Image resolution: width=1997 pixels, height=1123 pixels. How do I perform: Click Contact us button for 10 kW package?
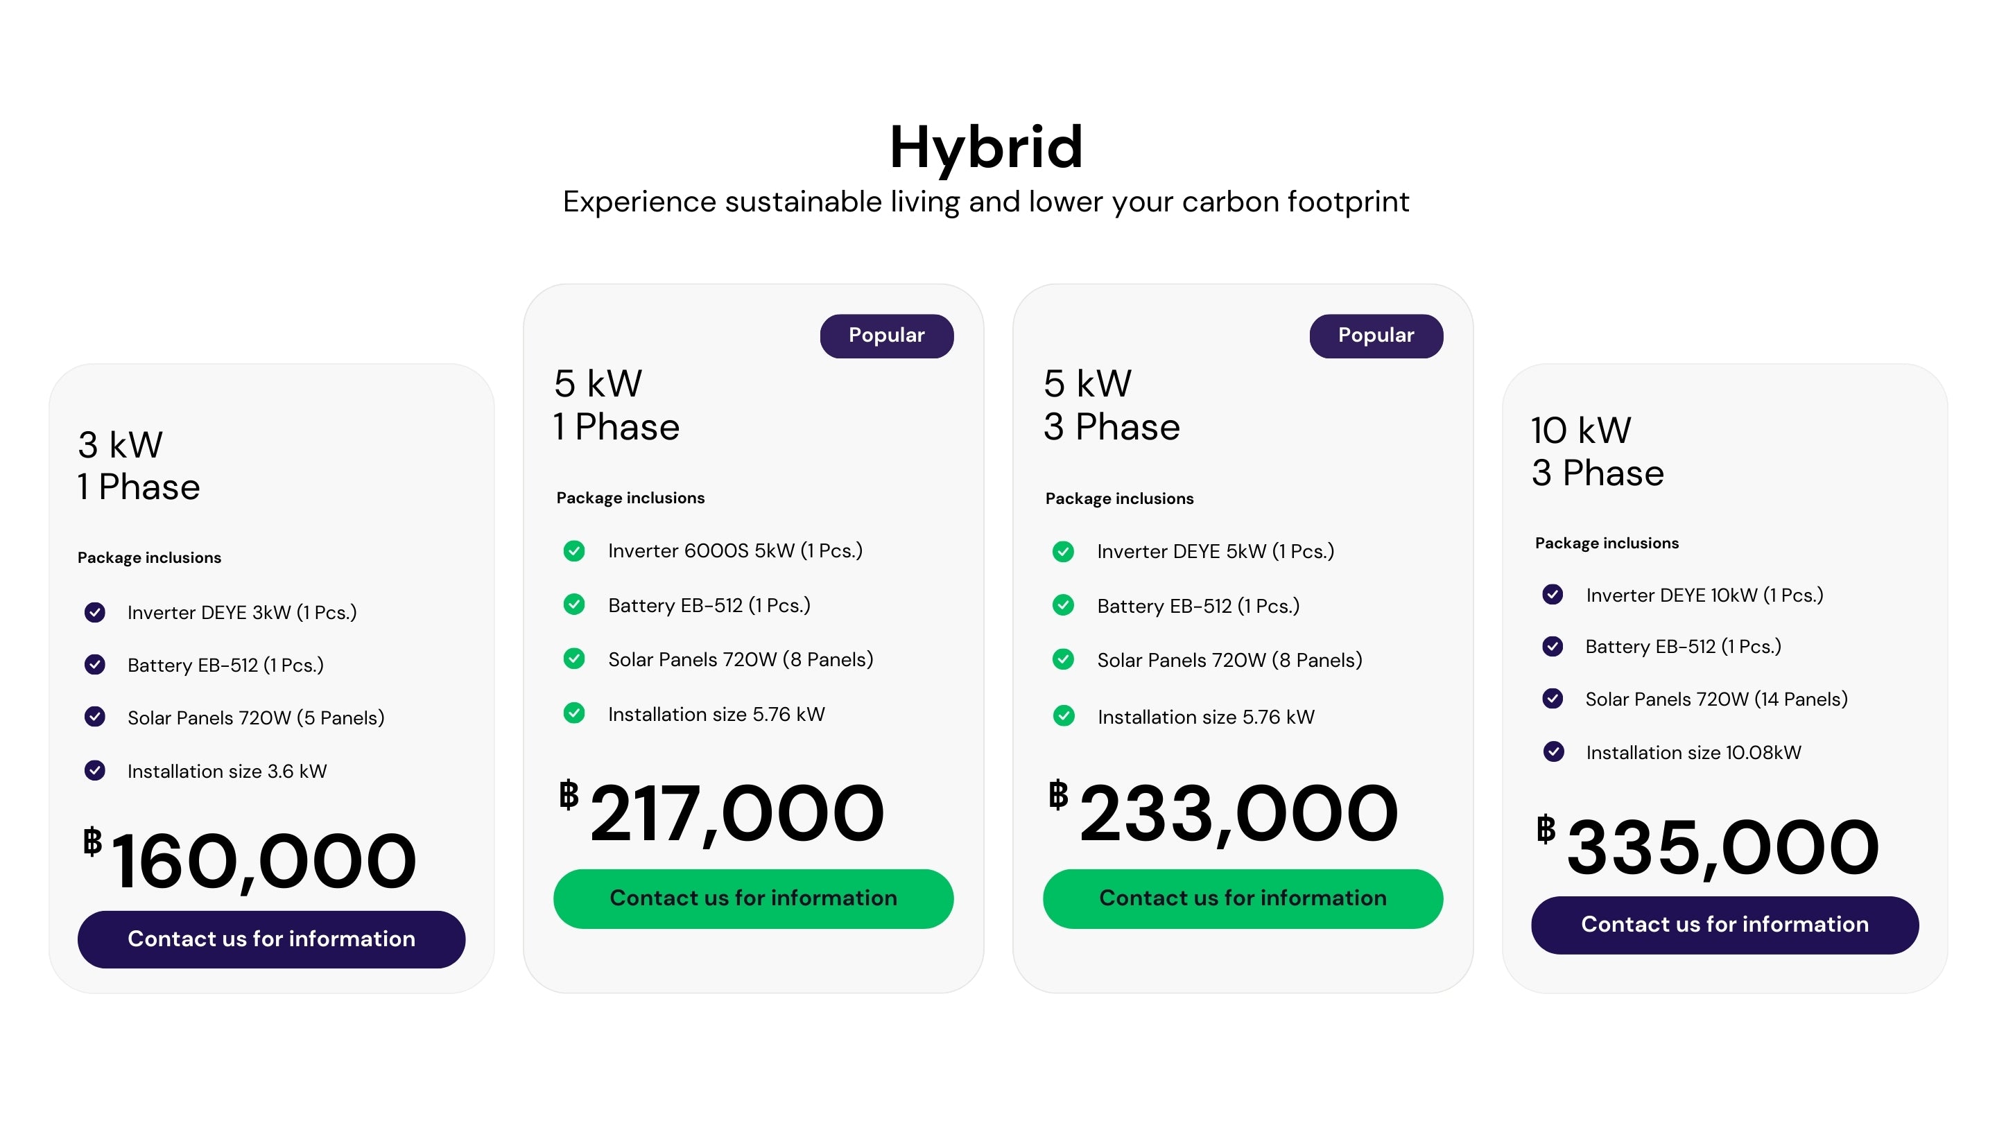1725,925
